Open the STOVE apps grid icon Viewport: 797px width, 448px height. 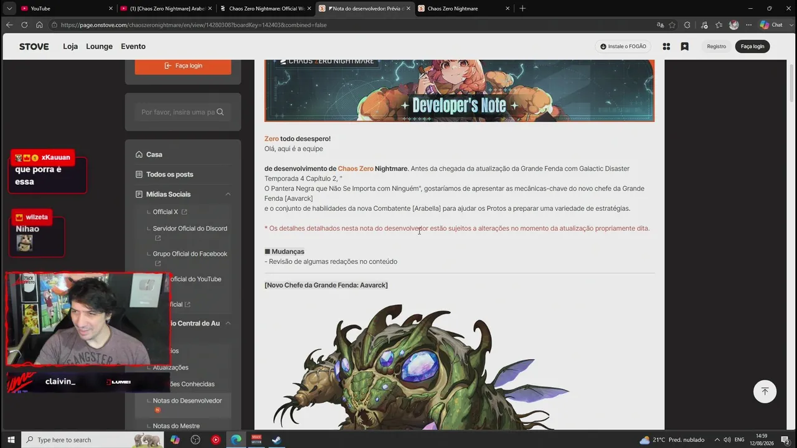click(x=666, y=47)
